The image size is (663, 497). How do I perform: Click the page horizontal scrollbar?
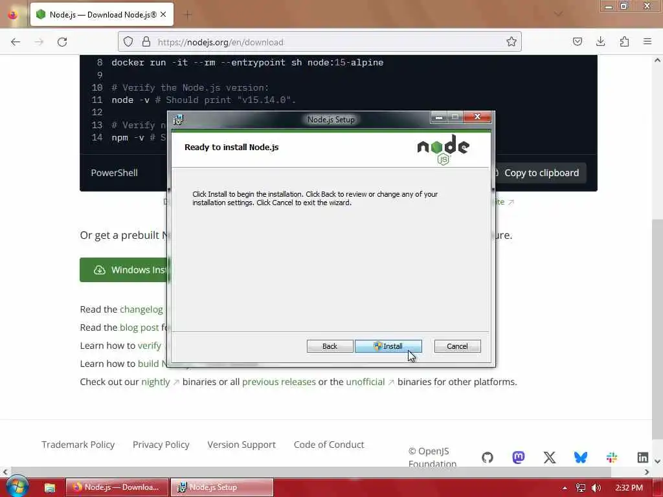311,471
